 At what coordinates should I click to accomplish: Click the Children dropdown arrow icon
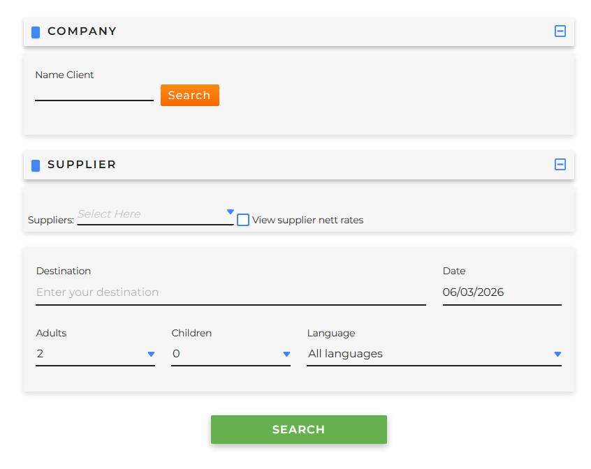click(286, 355)
